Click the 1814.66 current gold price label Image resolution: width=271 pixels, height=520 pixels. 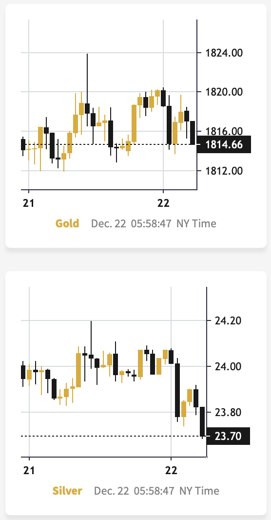(x=224, y=144)
